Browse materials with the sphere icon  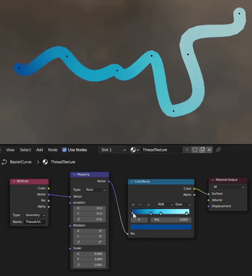(135, 150)
